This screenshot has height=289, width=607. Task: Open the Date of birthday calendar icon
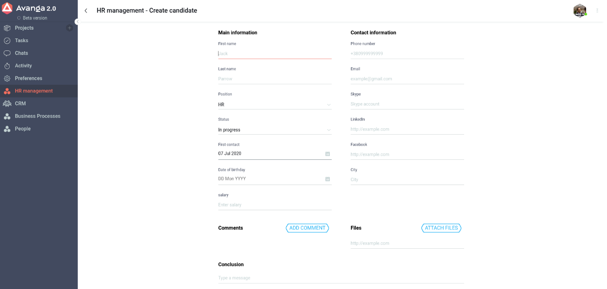pos(328,179)
